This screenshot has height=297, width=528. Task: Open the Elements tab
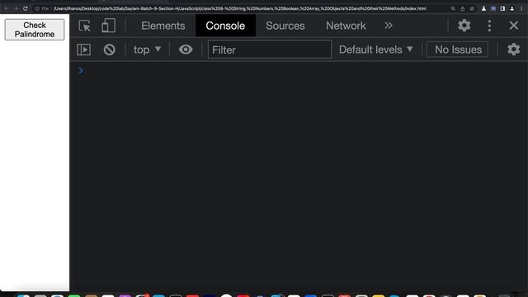point(163,26)
